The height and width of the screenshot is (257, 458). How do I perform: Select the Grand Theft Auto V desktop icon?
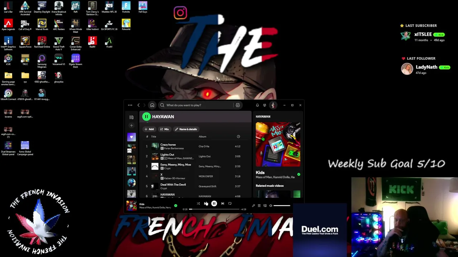click(x=59, y=43)
